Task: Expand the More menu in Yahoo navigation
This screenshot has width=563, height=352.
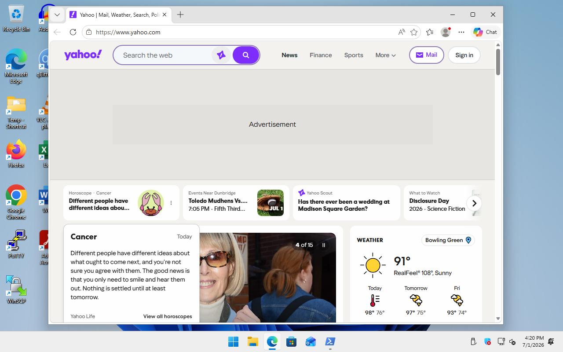Action: click(x=385, y=55)
